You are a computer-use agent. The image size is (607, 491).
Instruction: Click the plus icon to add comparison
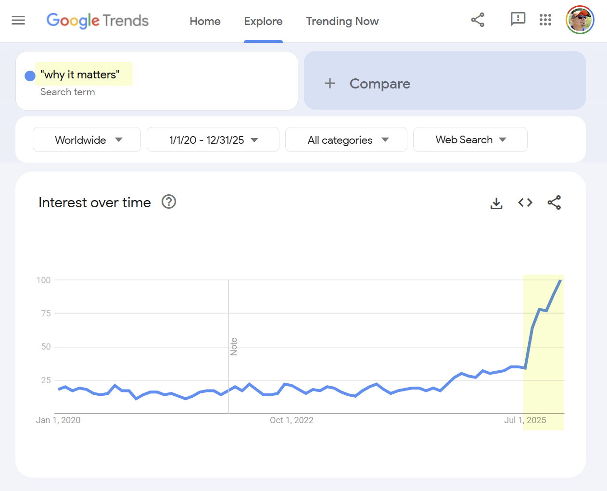pos(330,84)
